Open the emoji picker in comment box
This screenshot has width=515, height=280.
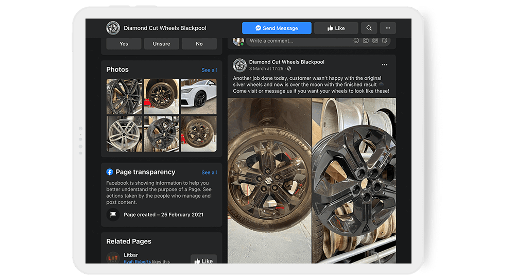(356, 41)
